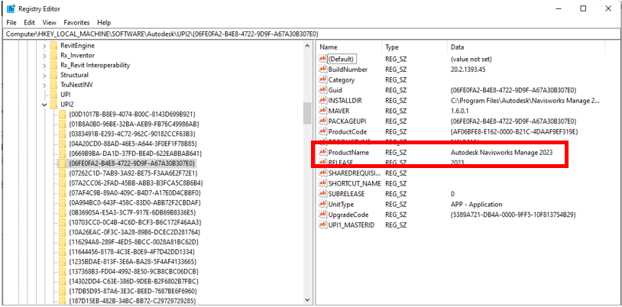Viewport: 622px width, 307px height.
Task: Collapse the UPI2 key
Action: point(44,105)
